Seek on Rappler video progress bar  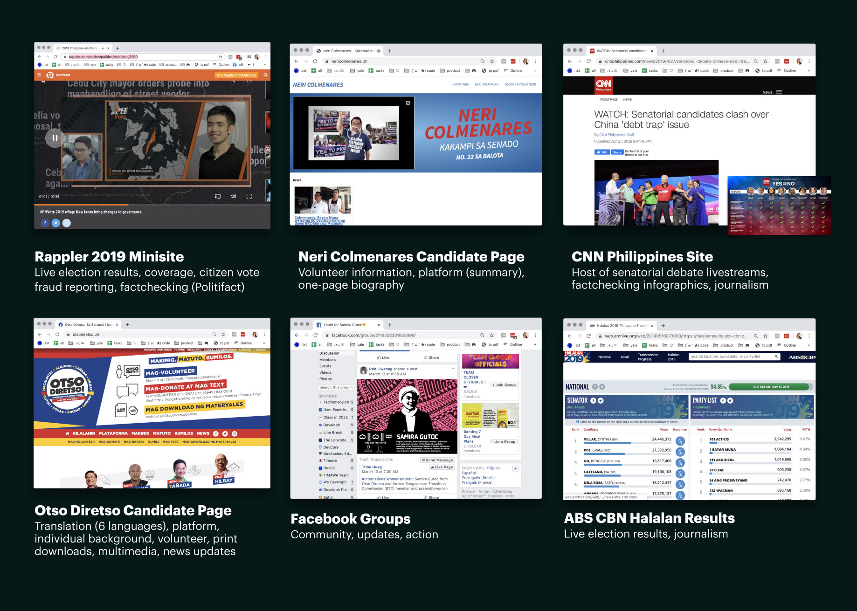(x=152, y=205)
